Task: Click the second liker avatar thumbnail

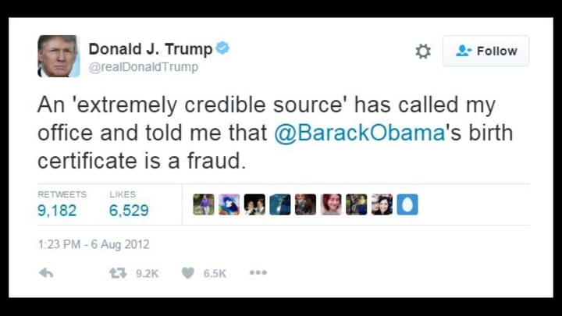Action: coord(229,204)
